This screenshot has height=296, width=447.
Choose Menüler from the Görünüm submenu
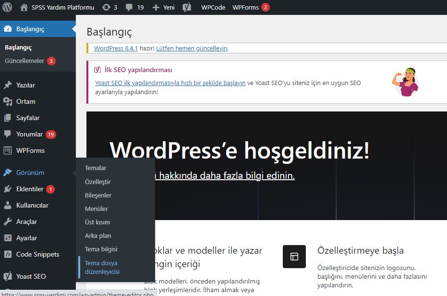coord(97,209)
